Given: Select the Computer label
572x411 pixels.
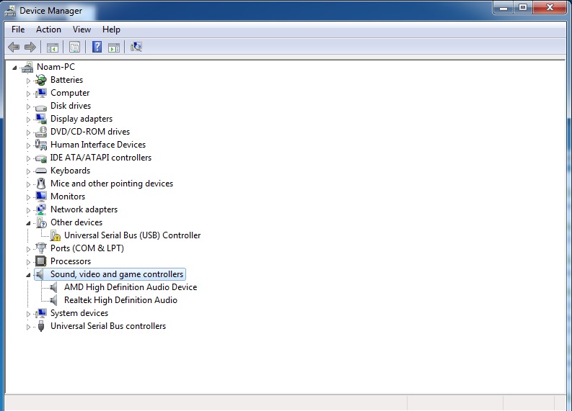Looking at the screenshot, I should 70,93.
